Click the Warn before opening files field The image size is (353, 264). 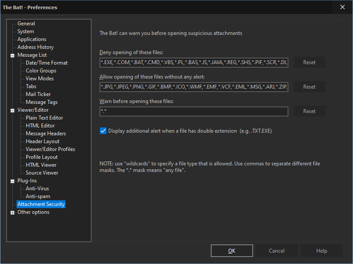(x=194, y=111)
